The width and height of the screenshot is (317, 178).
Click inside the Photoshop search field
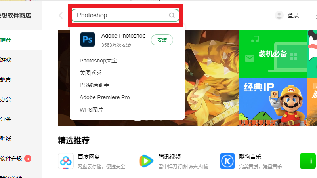pyautogui.click(x=125, y=15)
